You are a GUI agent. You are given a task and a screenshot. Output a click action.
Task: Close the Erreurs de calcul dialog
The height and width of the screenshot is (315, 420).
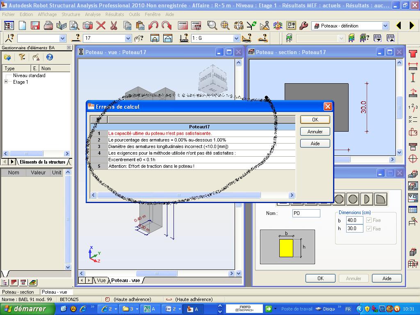click(x=328, y=107)
